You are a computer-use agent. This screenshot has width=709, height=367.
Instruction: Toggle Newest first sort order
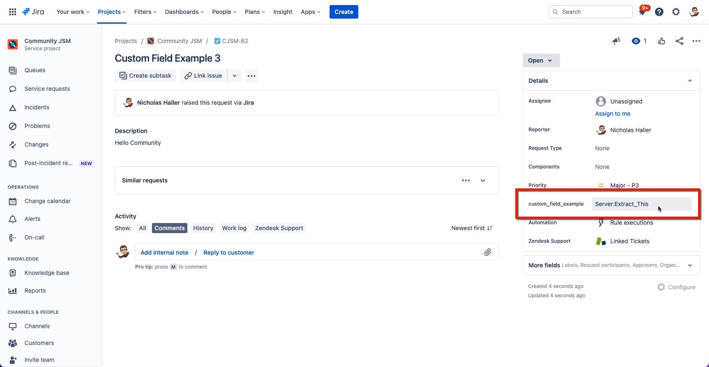472,228
